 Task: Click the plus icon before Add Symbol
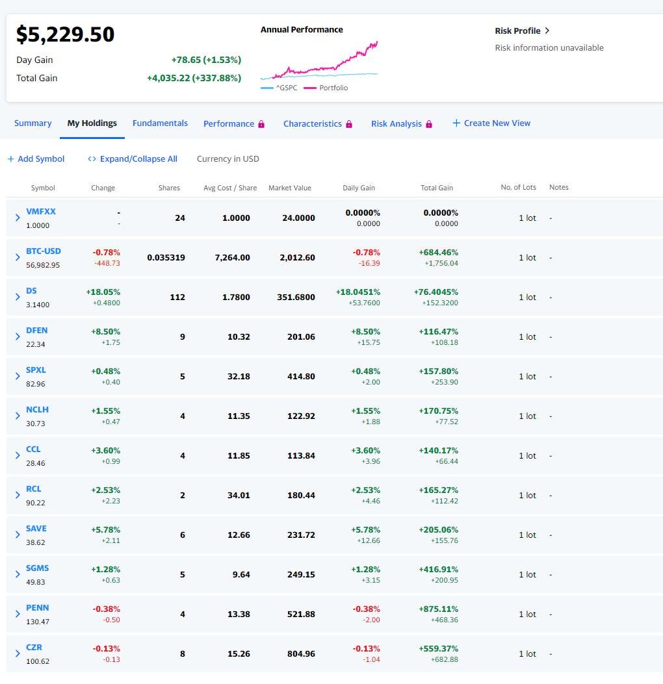point(11,158)
